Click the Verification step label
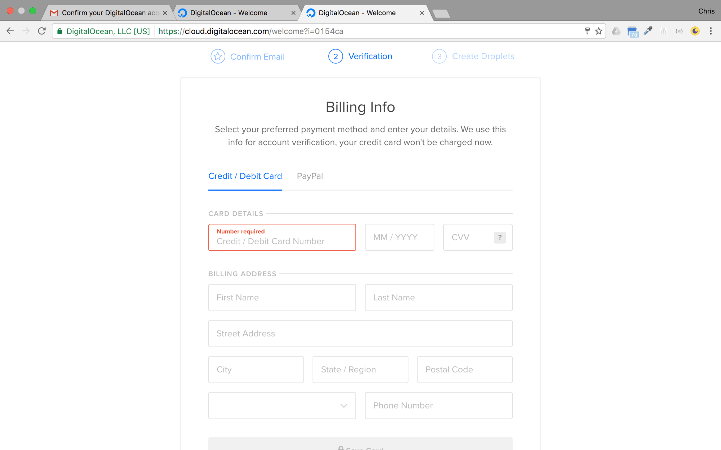This screenshot has width=721, height=450. tap(370, 57)
